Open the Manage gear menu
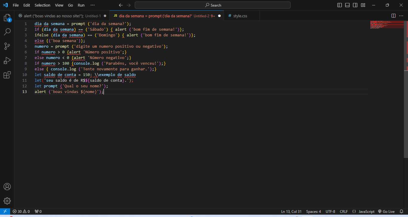 coord(7,201)
